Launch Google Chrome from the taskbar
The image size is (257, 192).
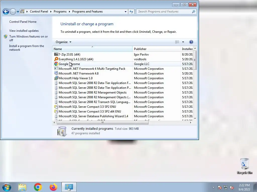click(38, 187)
